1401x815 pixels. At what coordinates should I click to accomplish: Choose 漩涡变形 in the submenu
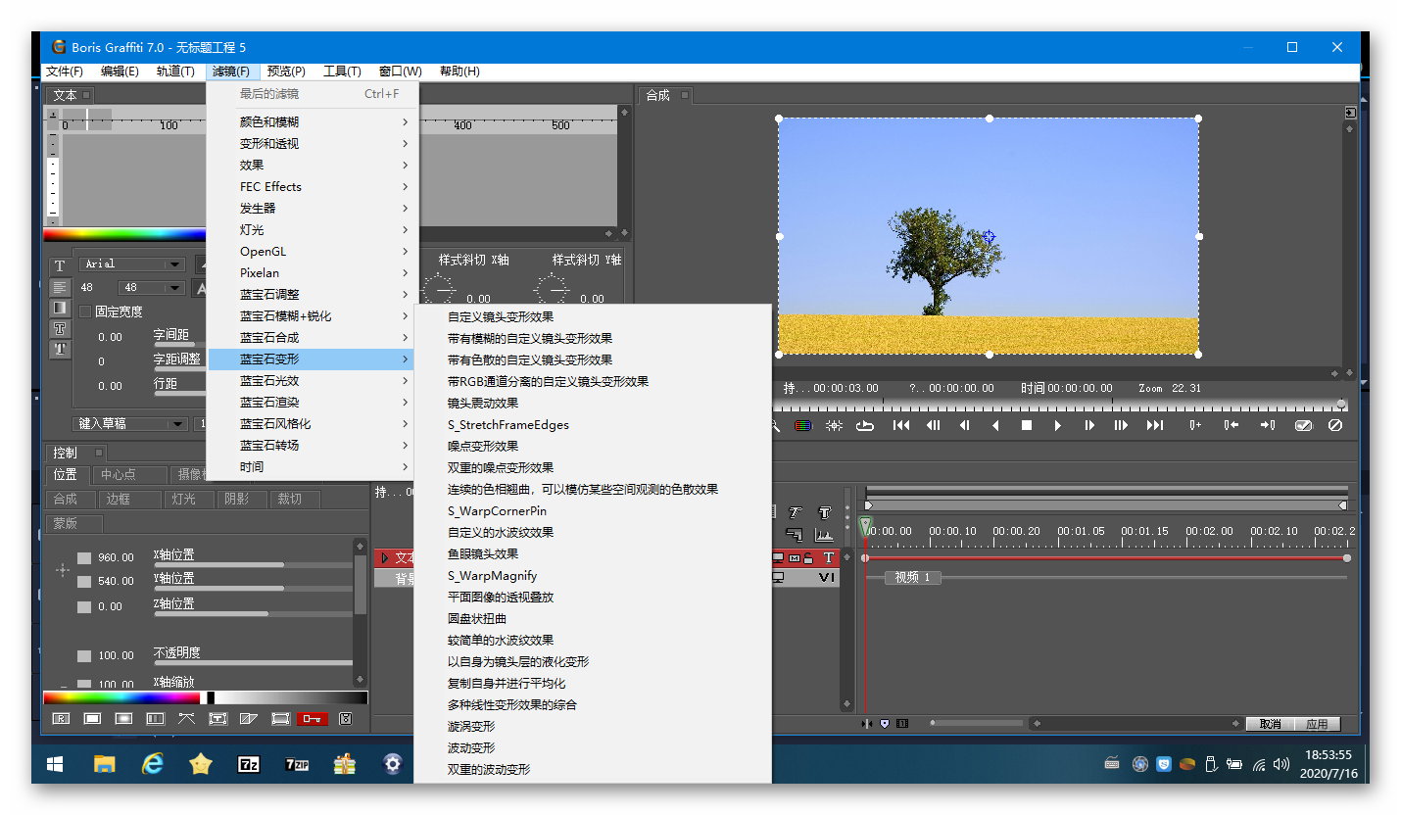593,726
